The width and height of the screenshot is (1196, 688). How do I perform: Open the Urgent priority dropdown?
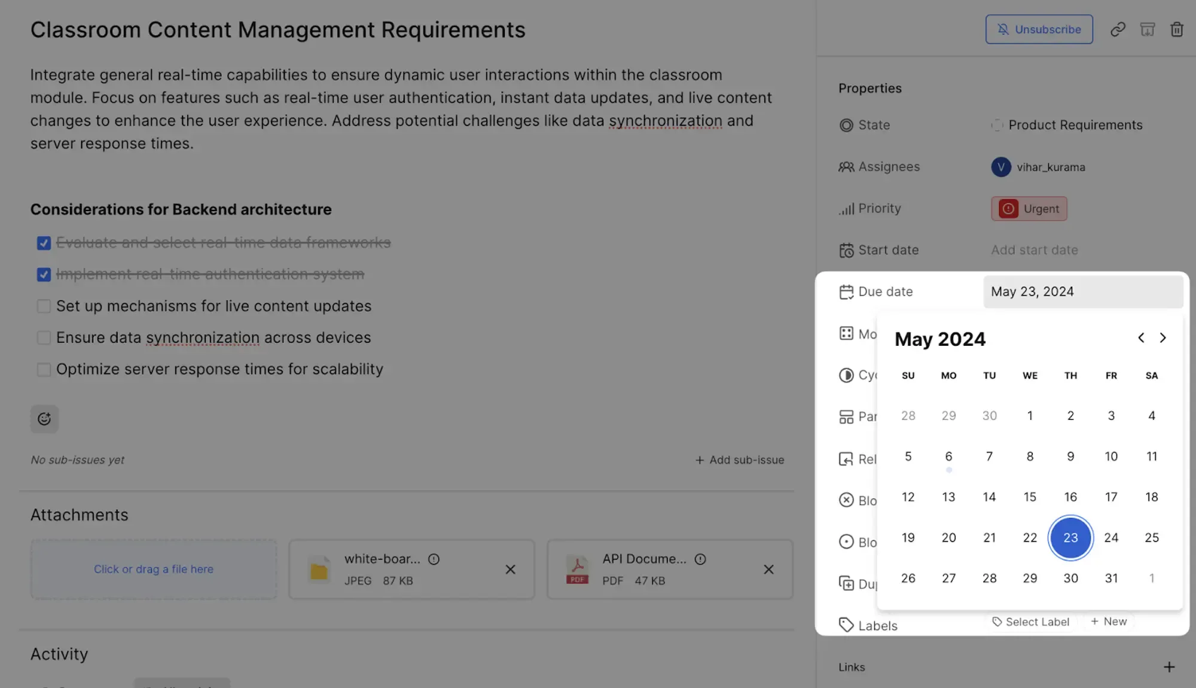(1029, 209)
